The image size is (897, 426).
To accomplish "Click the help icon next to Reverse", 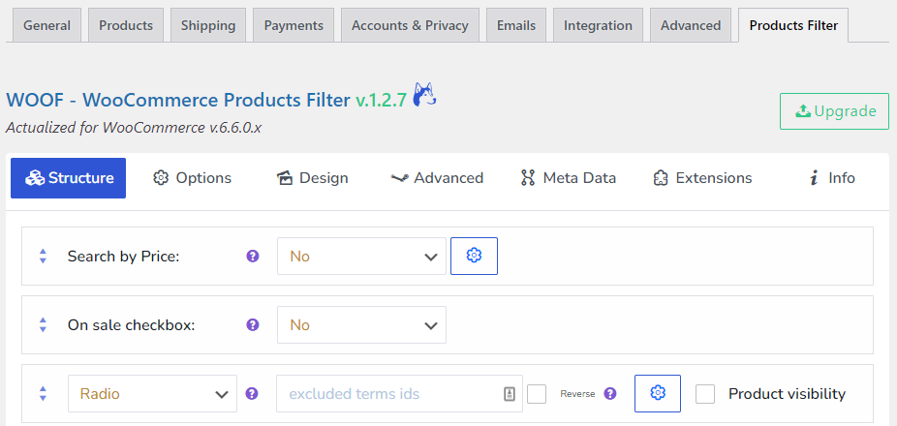I will tap(610, 393).
